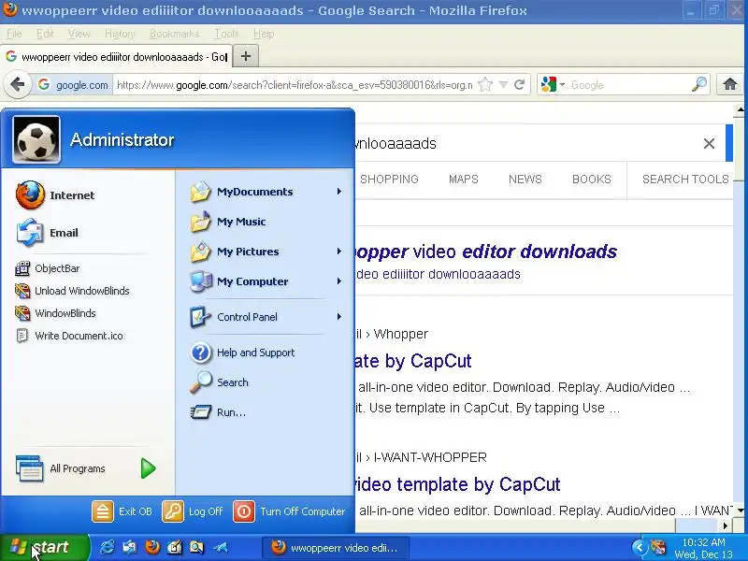Open WindowBlinds from recent programs
The height and width of the screenshot is (561, 748).
[x=56, y=313]
